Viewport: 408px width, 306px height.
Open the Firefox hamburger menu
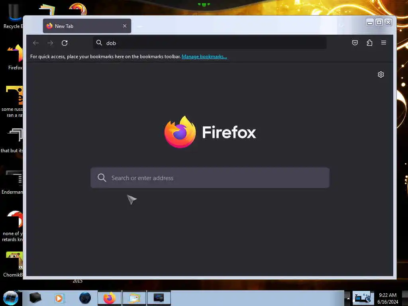(384, 43)
